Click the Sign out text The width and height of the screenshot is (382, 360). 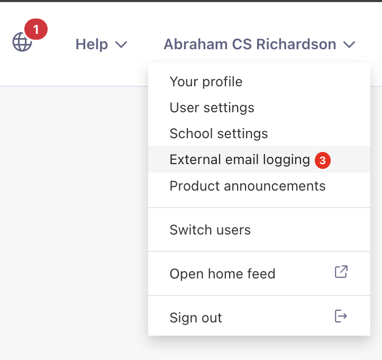click(196, 318)
